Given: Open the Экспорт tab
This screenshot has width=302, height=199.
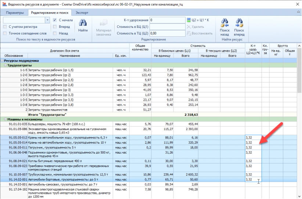Looking at the screenshot, I should [x=82, y=13].
